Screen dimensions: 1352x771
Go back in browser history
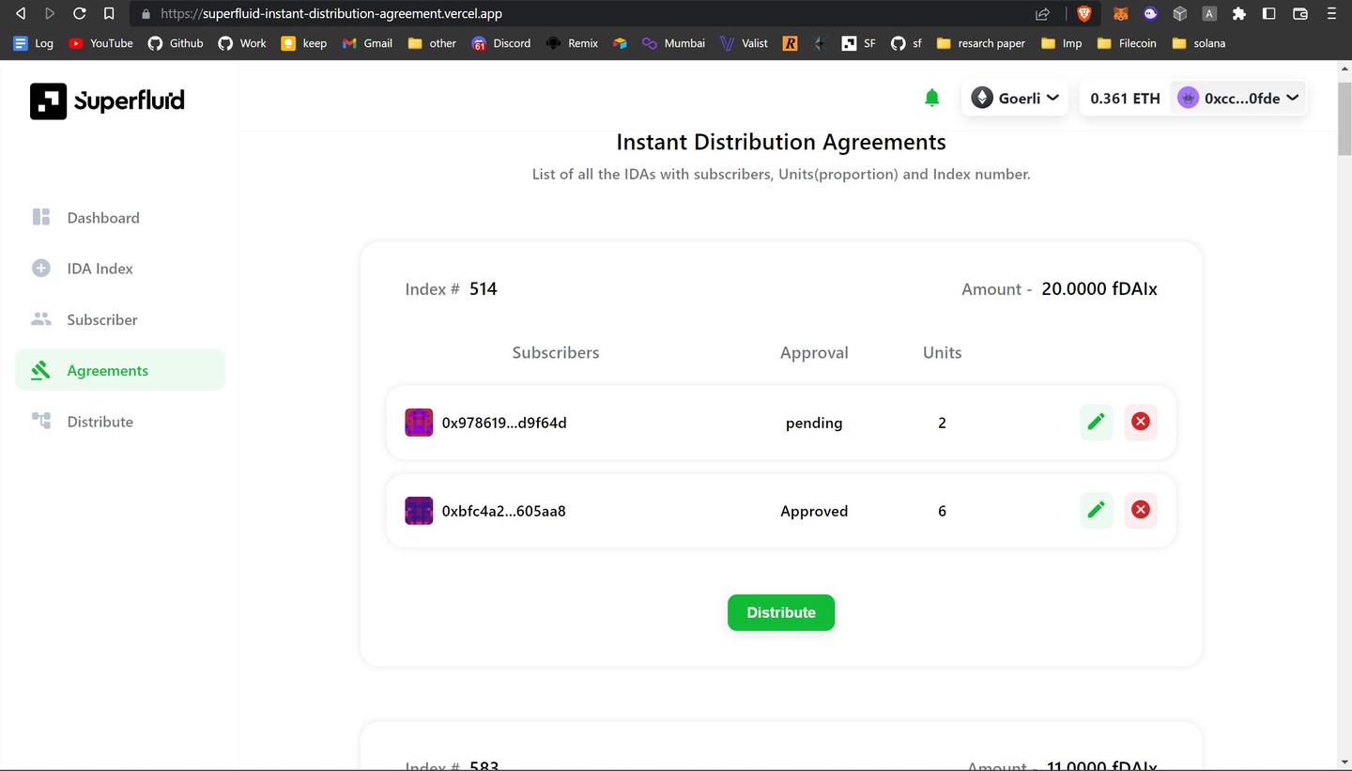[x=21, y=13]
